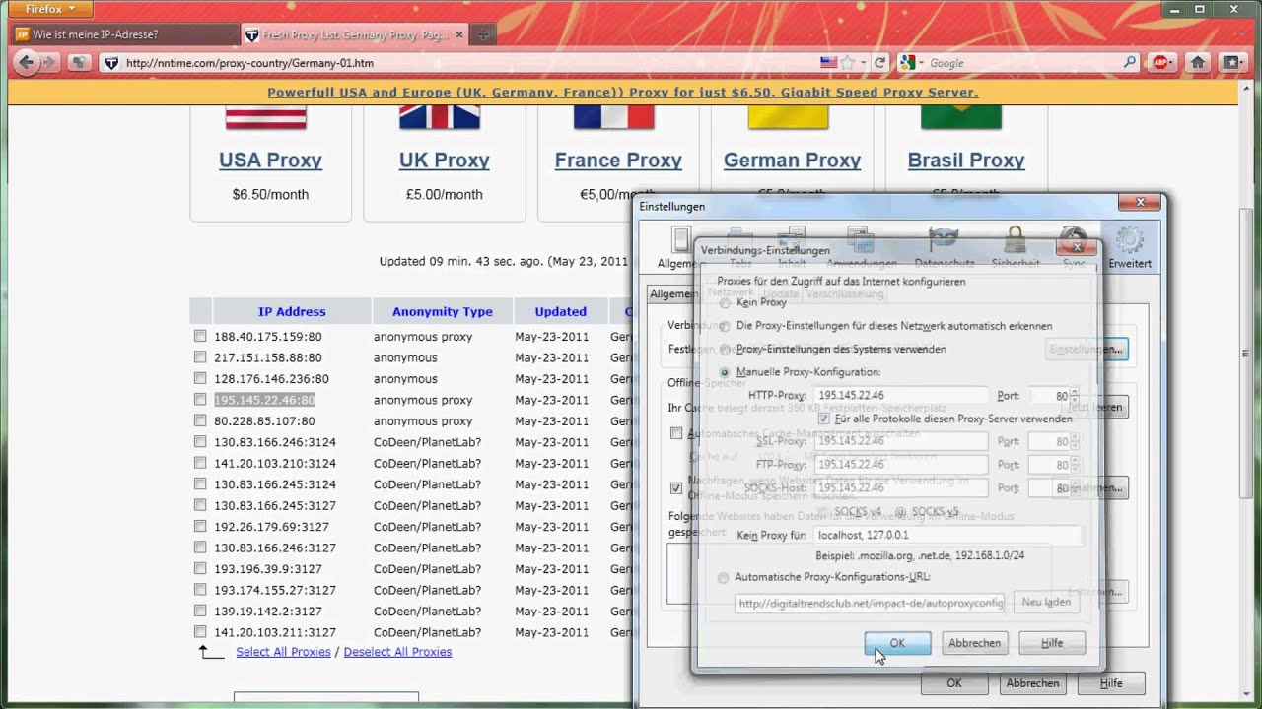
Task: Click the 'Updated' column header
Action: 560,311
